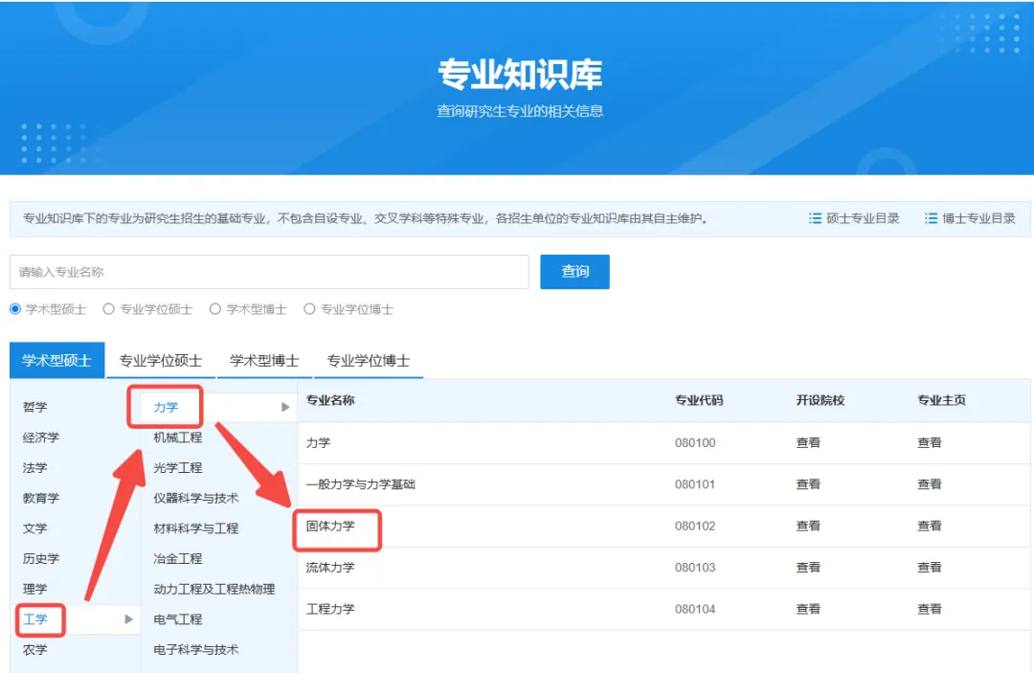View 专业主页 for 工程力学
This screenshot has height=673, width=1034.
(x=930, y=609)
